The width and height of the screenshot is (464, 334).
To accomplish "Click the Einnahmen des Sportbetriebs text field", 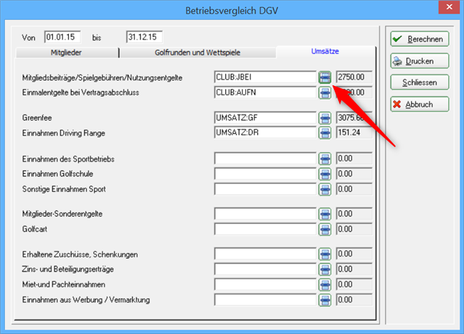I will coord(265,158).
